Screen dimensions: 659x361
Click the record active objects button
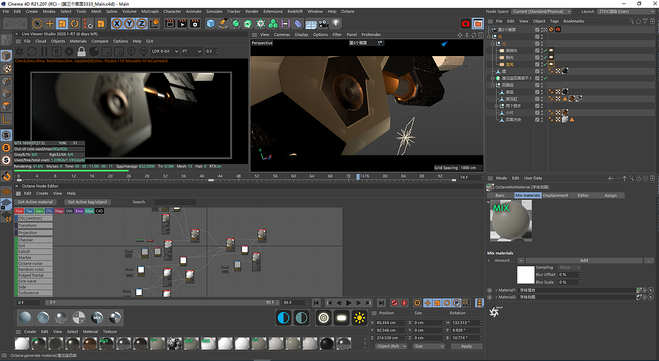tap(394, 303)
